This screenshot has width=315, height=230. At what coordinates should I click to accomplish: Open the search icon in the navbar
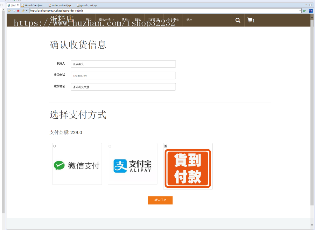[237, 20]
